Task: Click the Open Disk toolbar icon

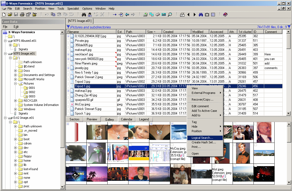Action: [146, 15]
